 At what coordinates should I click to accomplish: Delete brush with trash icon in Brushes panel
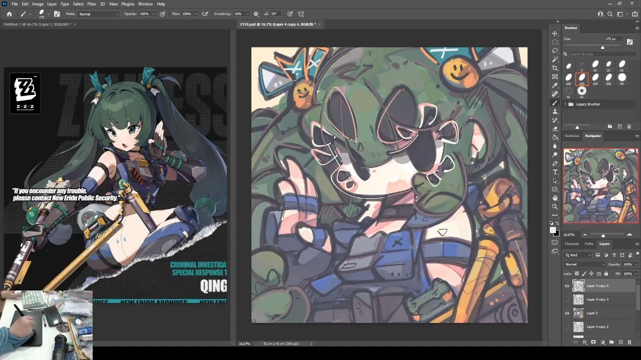629,126
